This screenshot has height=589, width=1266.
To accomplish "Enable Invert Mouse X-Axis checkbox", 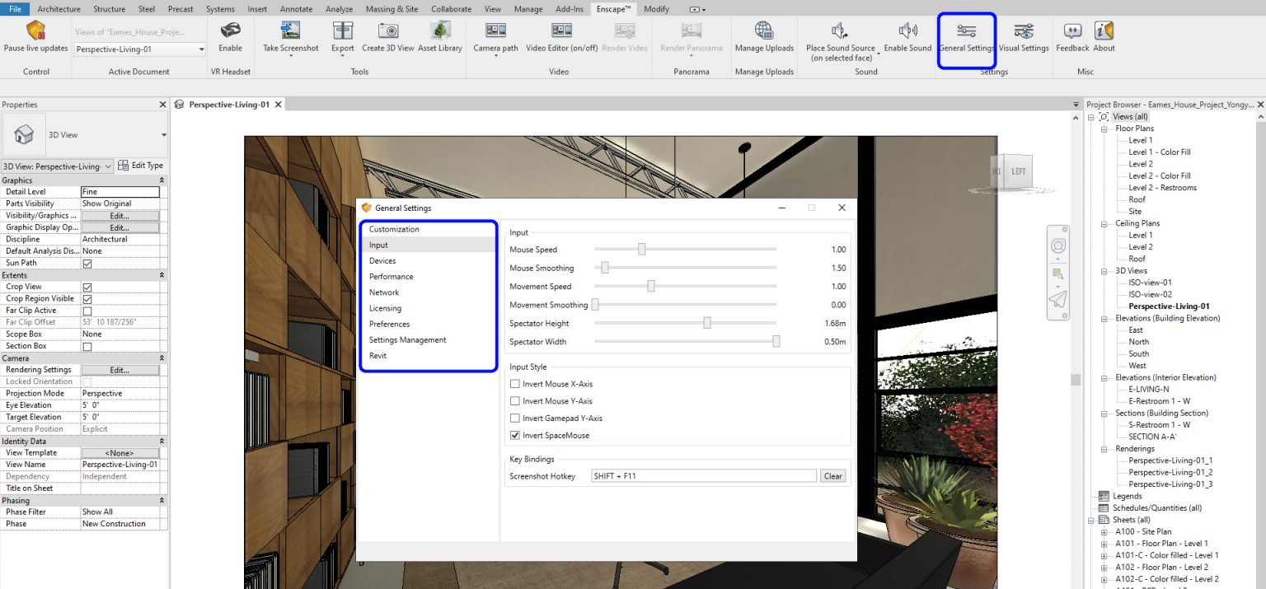I will (515, 384).
